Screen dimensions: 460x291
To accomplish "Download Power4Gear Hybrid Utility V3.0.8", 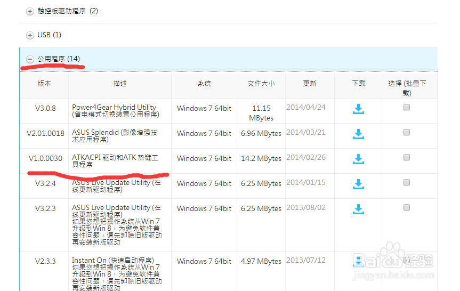I will click(358, 109).
